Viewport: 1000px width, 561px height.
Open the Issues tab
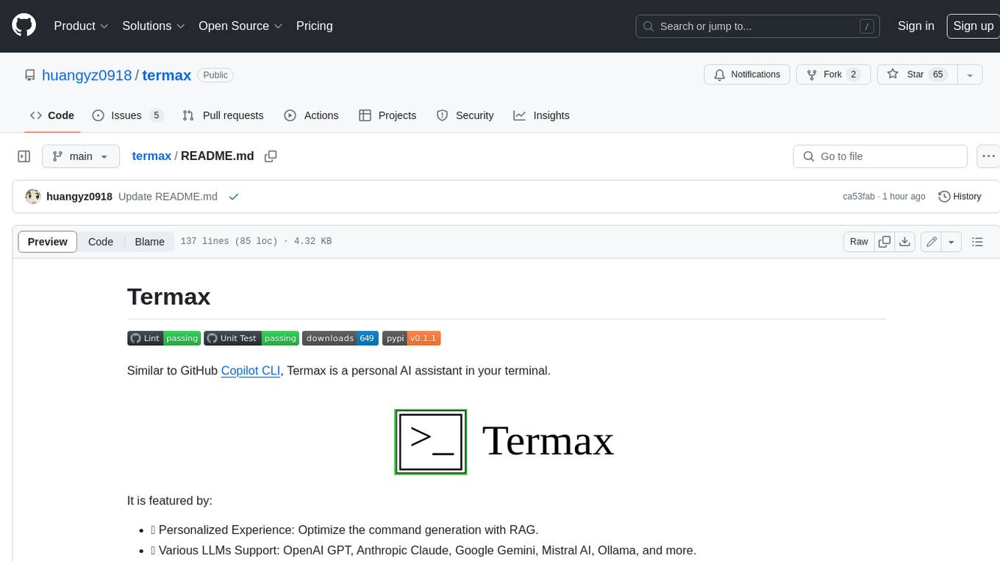tap(128, 115)
